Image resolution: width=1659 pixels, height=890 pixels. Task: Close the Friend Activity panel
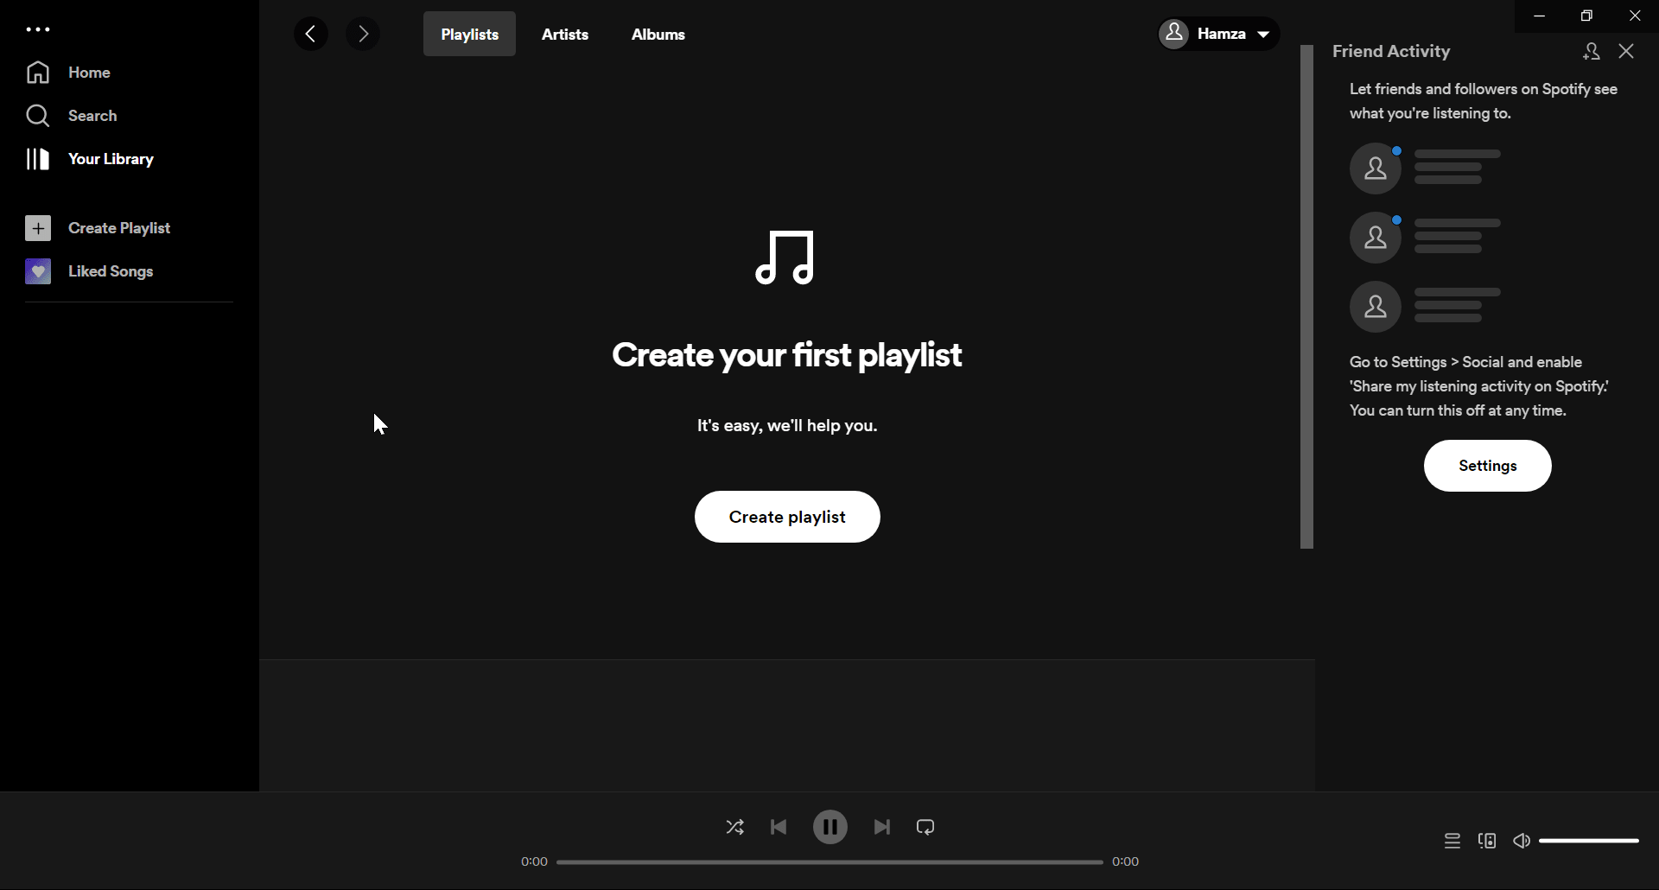click(x=1627, y=51)
